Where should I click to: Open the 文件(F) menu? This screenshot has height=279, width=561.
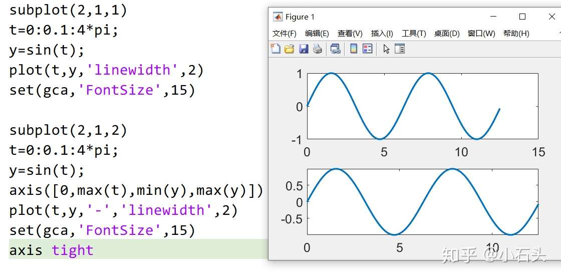click(284, 34)
